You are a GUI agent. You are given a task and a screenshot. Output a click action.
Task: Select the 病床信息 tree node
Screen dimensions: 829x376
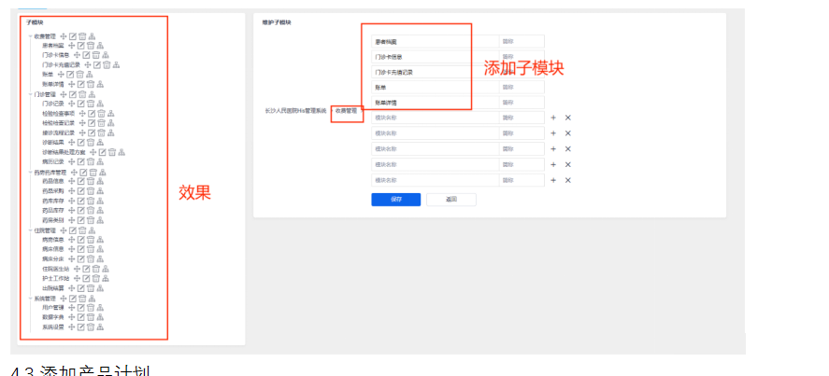[x=53, y=249]
